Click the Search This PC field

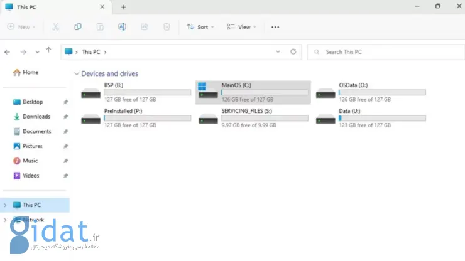point(383,52)
